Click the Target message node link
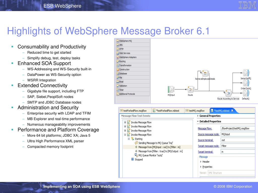Screen dimensions: 258x193 pyautogui.click(x=208, y=146)
